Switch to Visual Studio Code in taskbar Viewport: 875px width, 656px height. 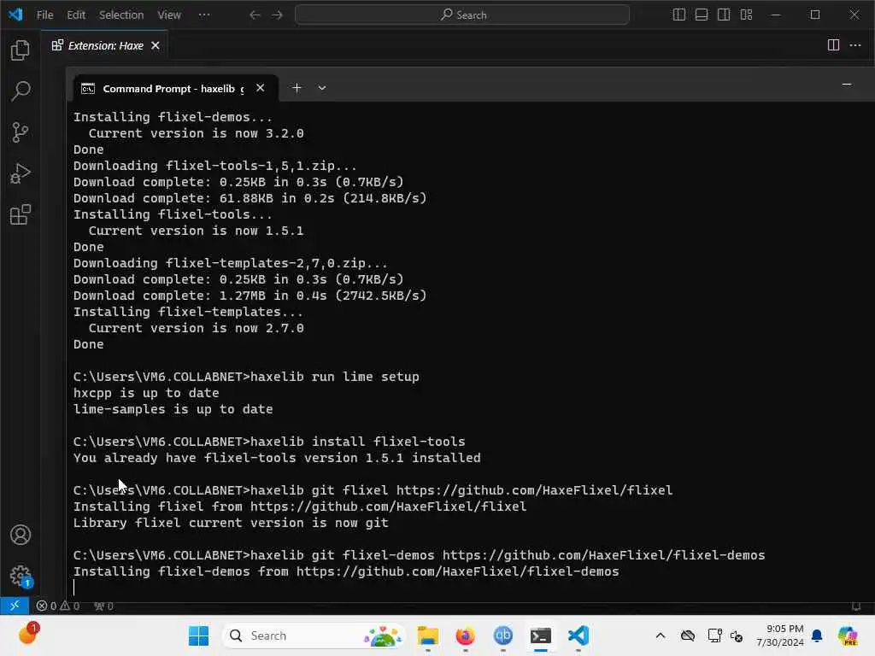(578, 635)
